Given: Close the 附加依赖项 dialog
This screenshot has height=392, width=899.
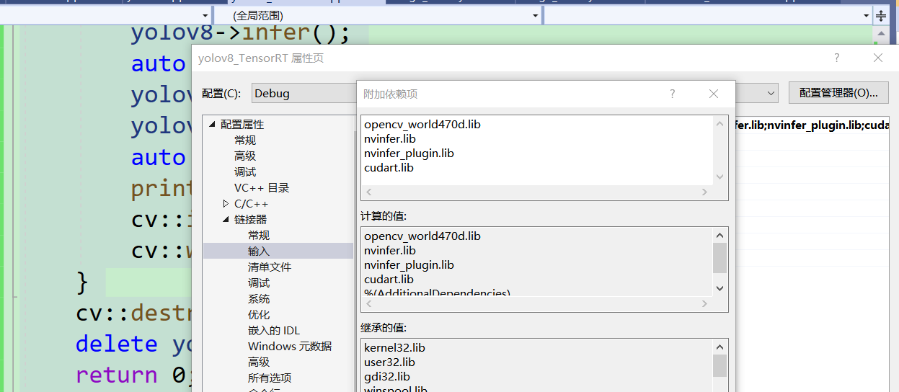Looking at the screenshot, I should click(714, 94).
